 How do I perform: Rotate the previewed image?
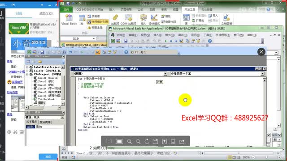click(x=147, y=141)
